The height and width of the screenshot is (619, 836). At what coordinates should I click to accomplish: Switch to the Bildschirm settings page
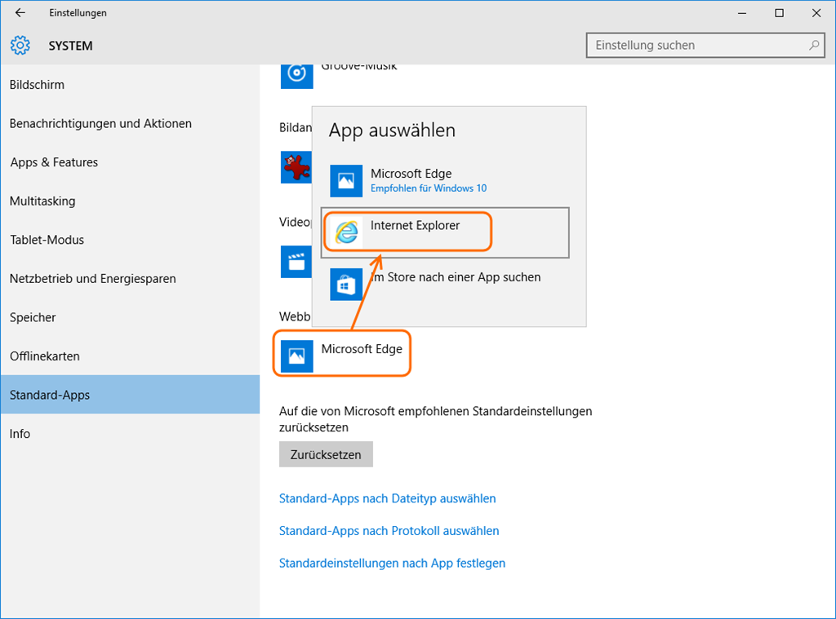[x=37, y=85]
